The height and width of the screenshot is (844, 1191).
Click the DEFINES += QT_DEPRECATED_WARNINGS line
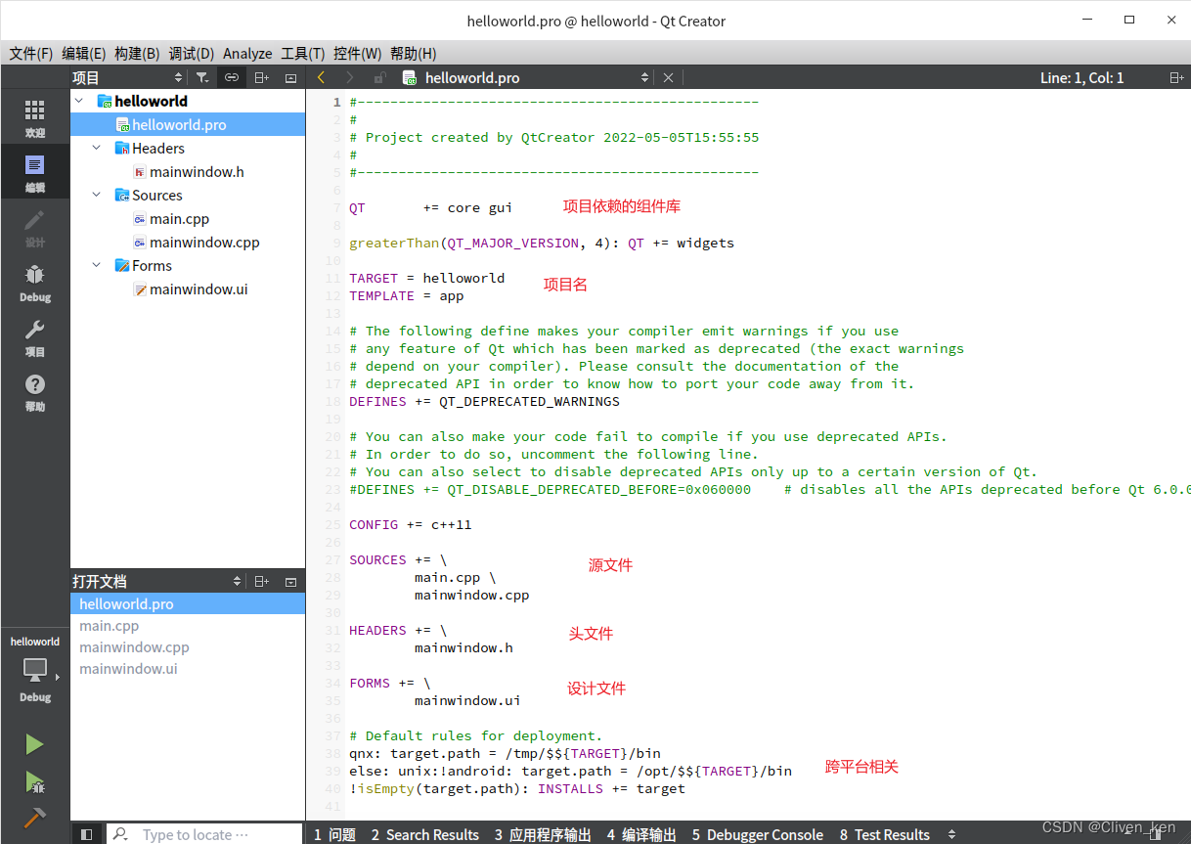484,401
